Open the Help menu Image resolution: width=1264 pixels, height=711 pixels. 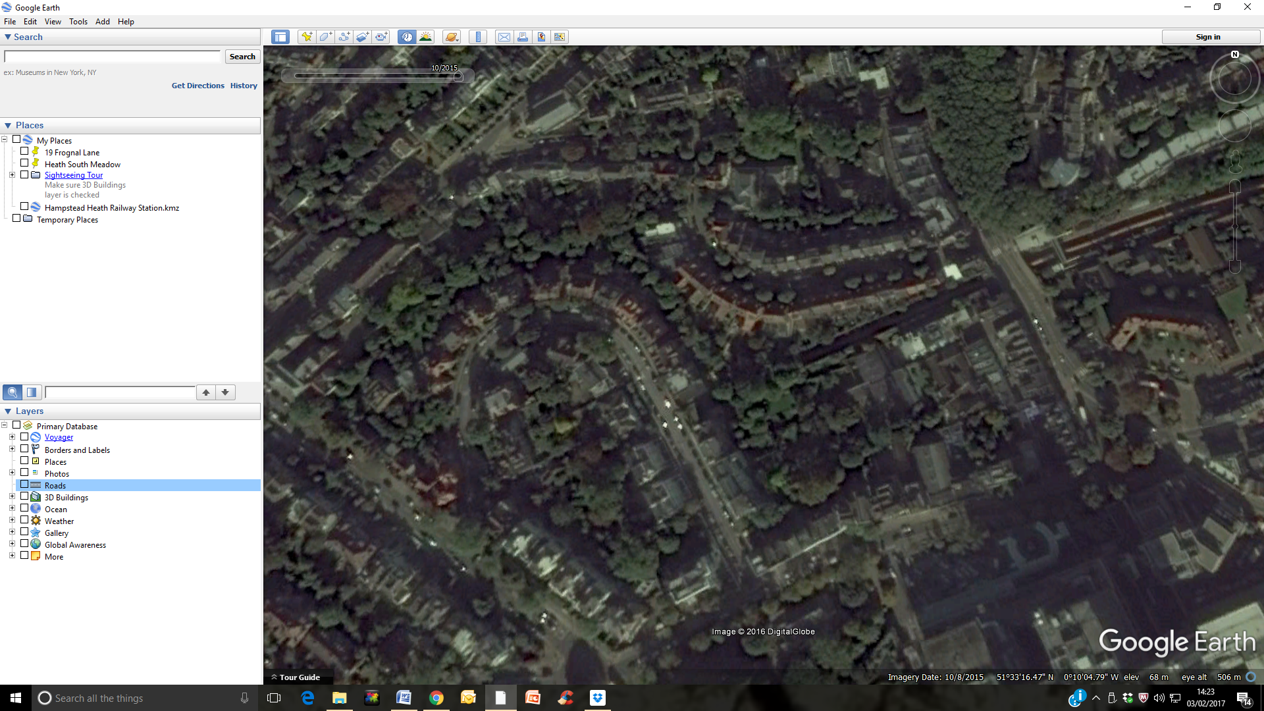click(x=126, y=21)
